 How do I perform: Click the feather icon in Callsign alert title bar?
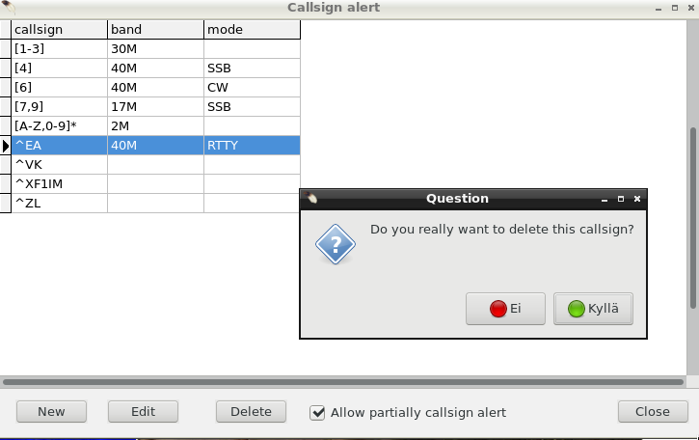click(x=8, y=7)
